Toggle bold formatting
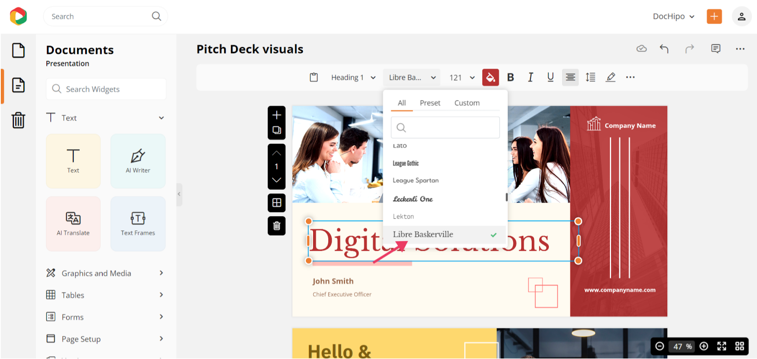Screen dimensions: 757x359 (511, 77)
